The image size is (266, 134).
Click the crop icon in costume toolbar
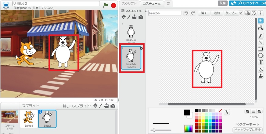[x=241, y=13]
